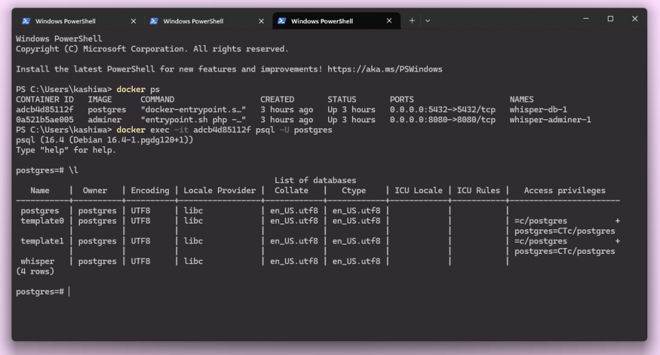
Task: Click the "ICU Rules" column header
Action: point(479,191)
